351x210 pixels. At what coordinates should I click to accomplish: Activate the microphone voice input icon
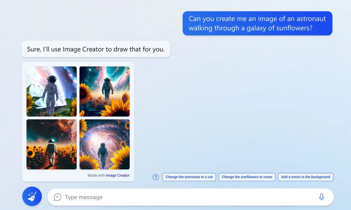pyautogui.click(x=321, y=197)
